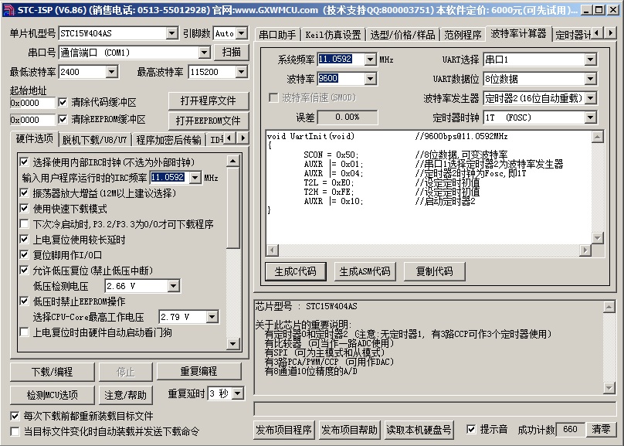The height and width of the screenshot is (446, 624).
Task: Toggle 提示音 checkbox
Action: (471, 429)
